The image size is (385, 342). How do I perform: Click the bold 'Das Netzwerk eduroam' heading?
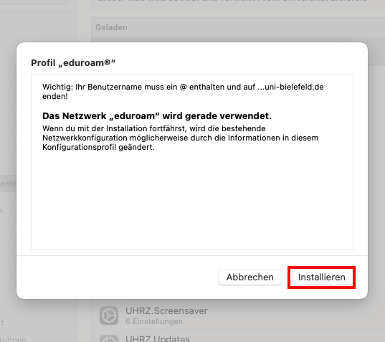click(157, 115)
